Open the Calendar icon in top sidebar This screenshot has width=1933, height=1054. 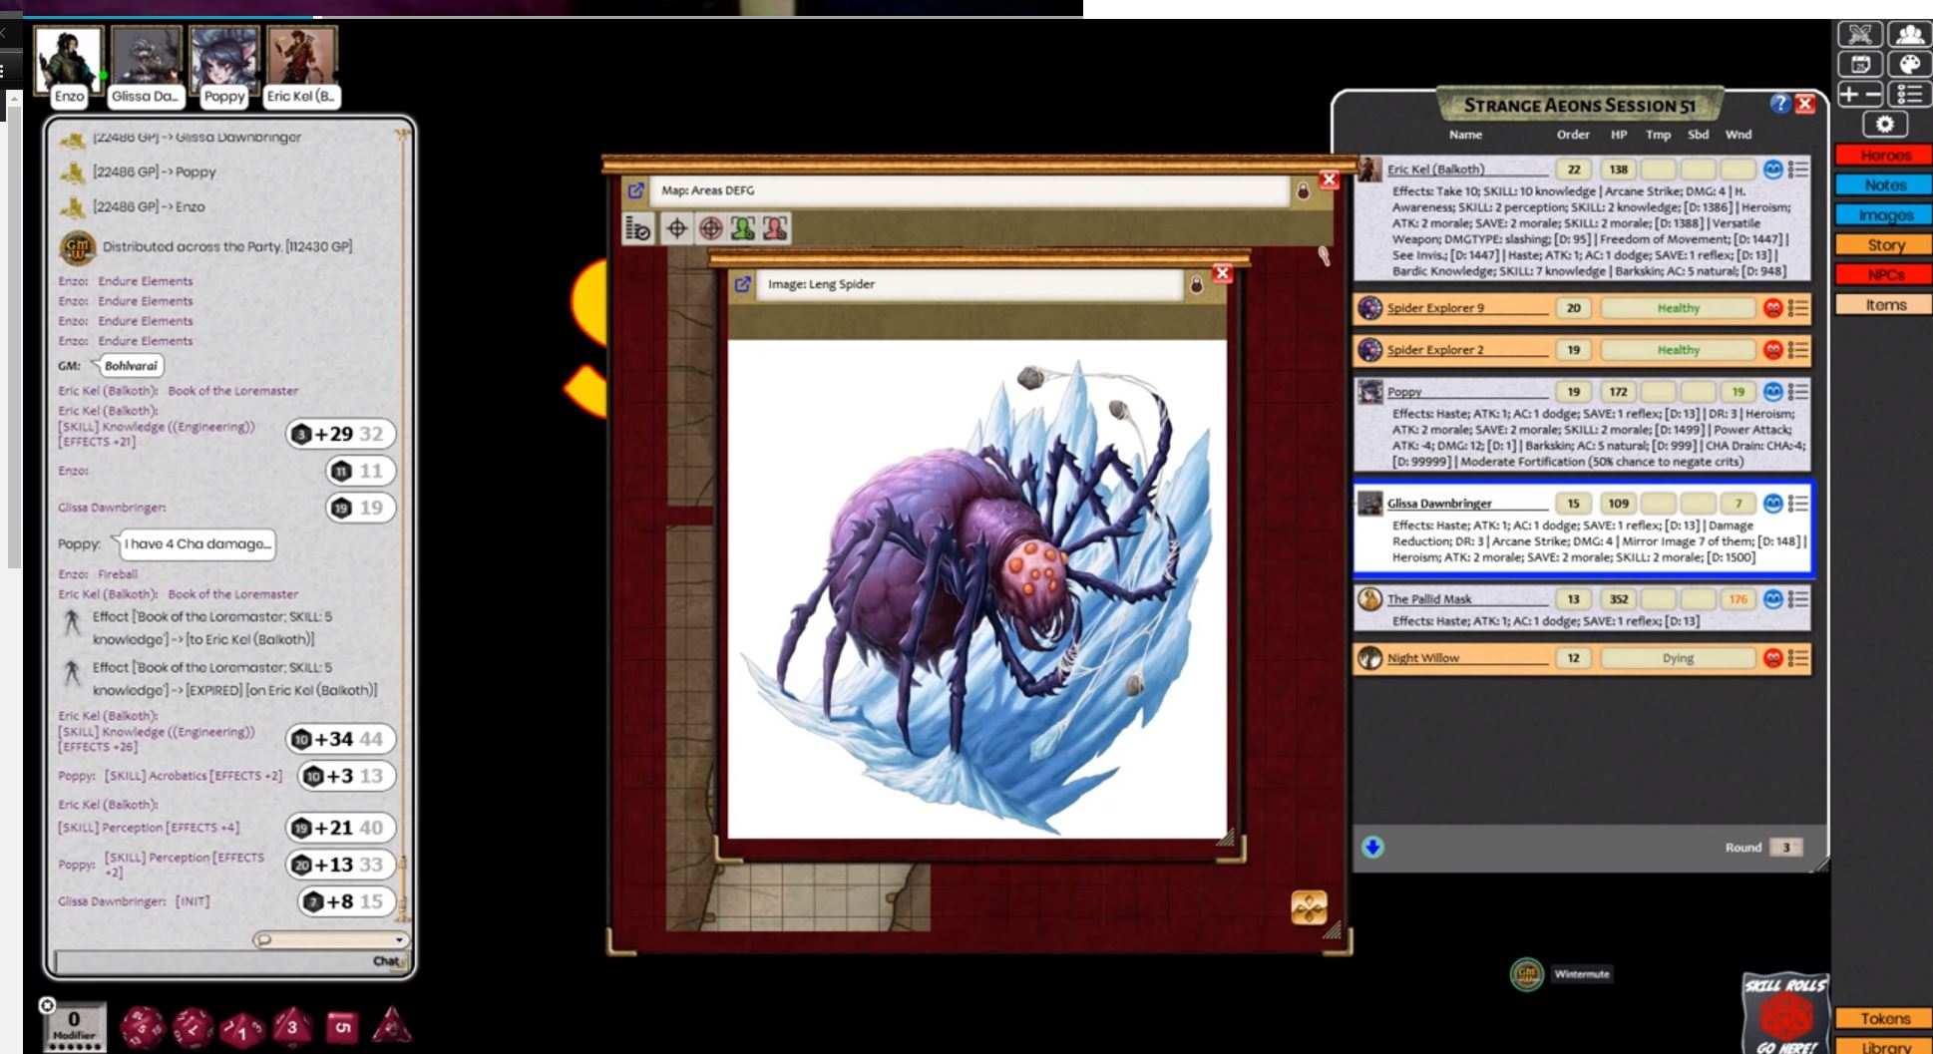coord(1859,65)
